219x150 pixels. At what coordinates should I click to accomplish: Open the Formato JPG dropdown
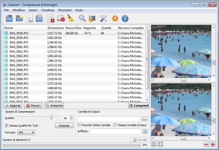pos(26,132)
